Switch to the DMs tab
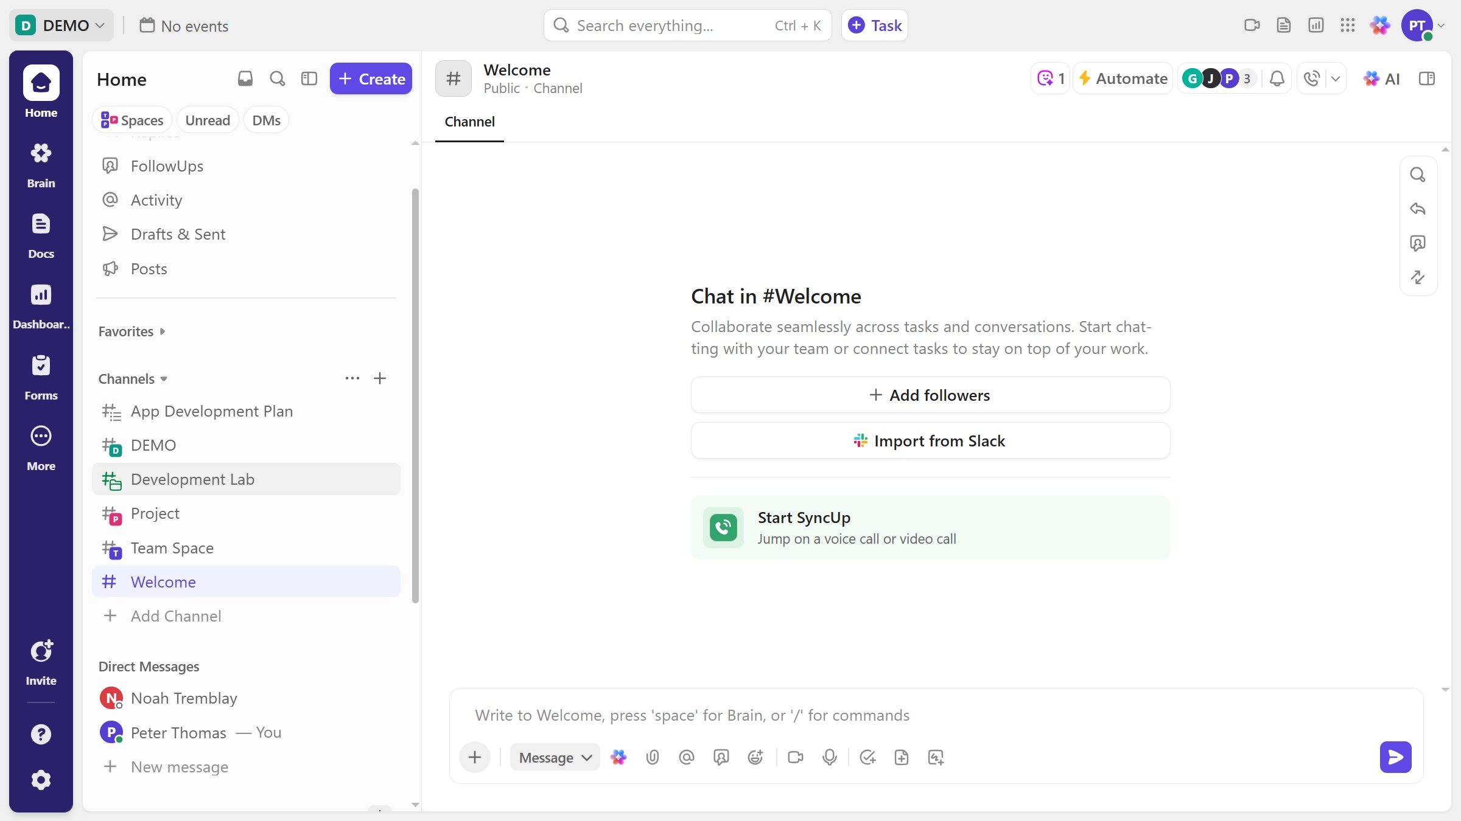The height and width of the screenshot is (821, 1461). [266, 120]
